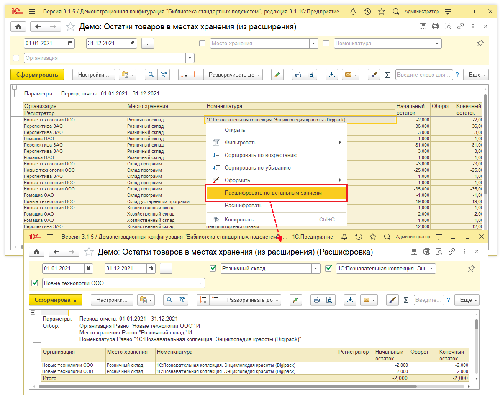
Task: Click print button in back window toolbar
Action: (x=298, y=75)
